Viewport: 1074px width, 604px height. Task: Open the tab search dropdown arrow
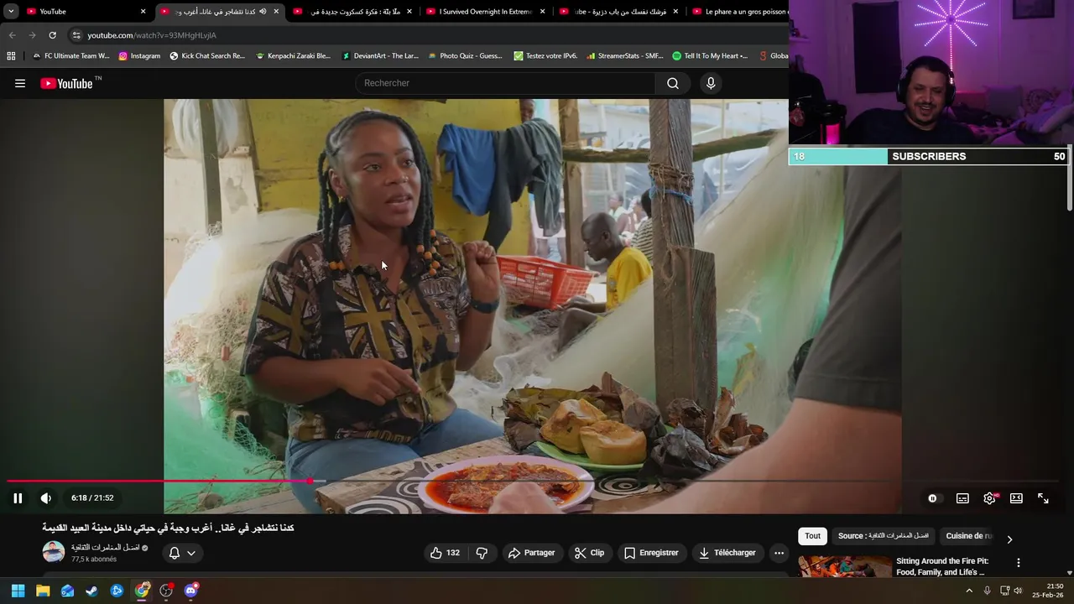pos(11,12)
